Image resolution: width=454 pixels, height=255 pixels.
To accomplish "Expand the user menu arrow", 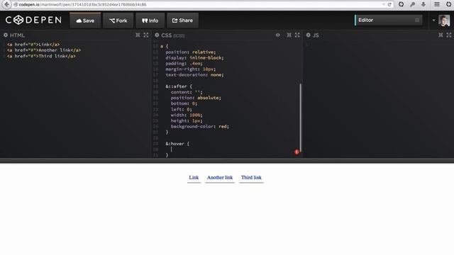I will click(x=433, y=21).
